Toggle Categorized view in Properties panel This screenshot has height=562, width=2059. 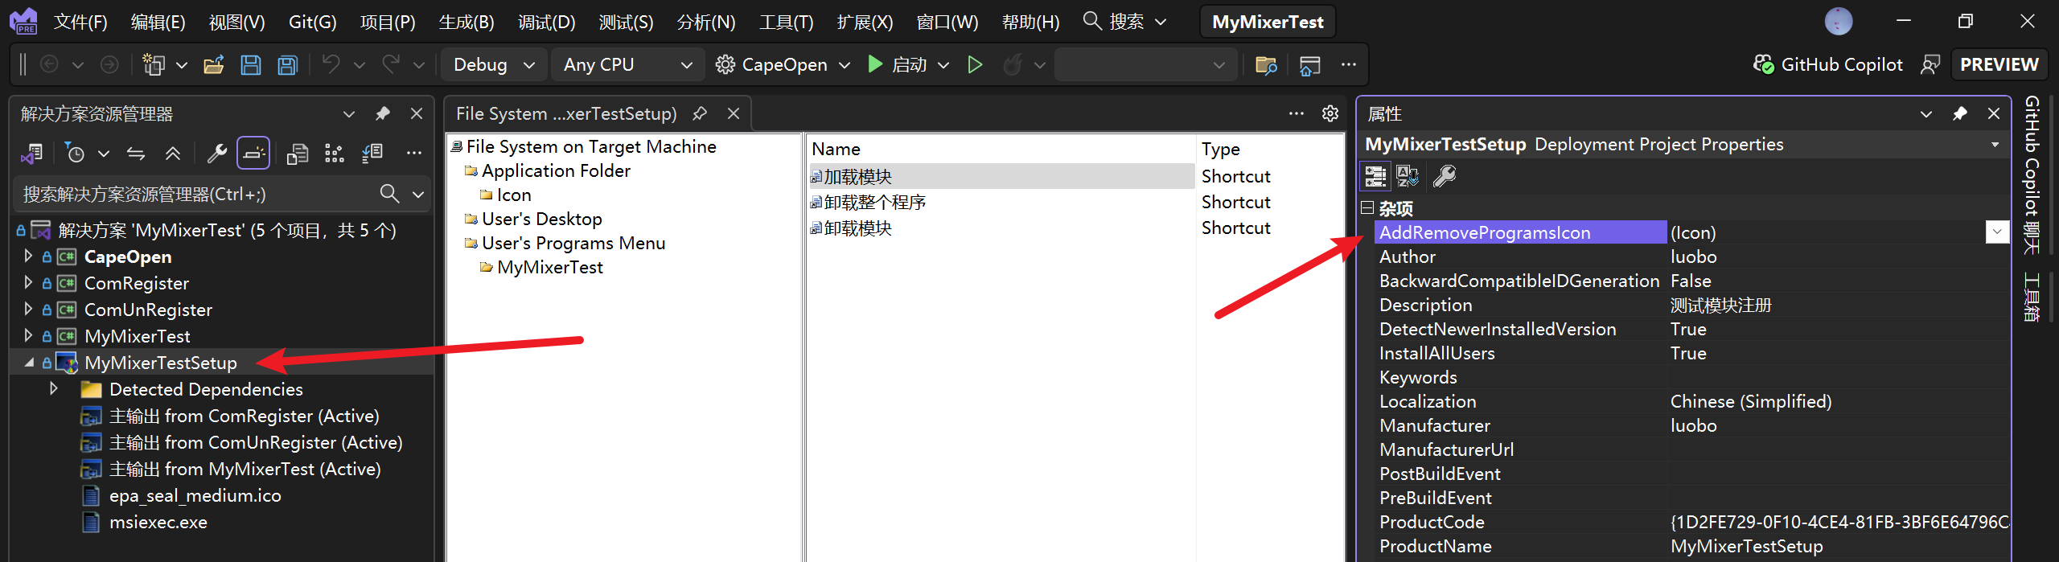point(1375,176)
